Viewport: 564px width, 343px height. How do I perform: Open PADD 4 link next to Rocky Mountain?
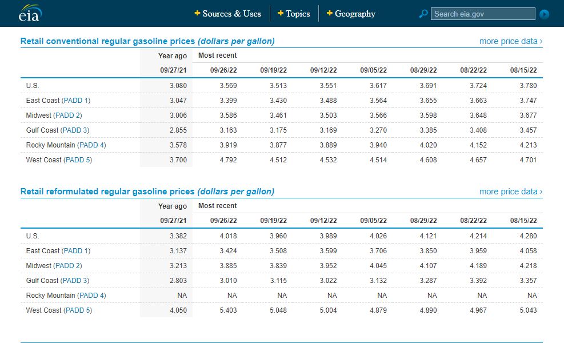coord(92,145)
